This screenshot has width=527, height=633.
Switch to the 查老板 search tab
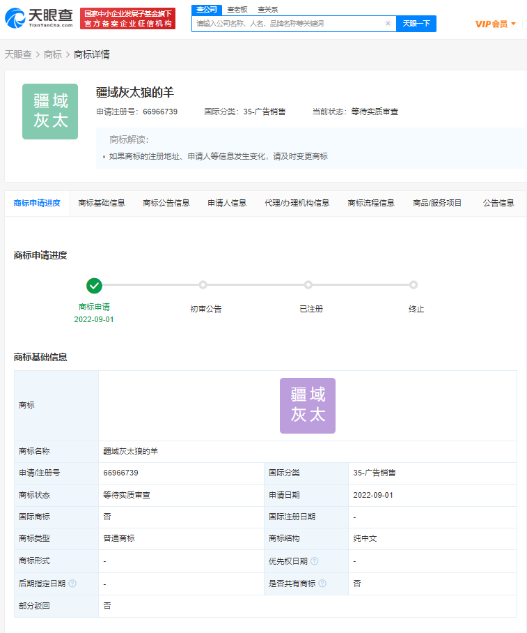pos(237,10)
